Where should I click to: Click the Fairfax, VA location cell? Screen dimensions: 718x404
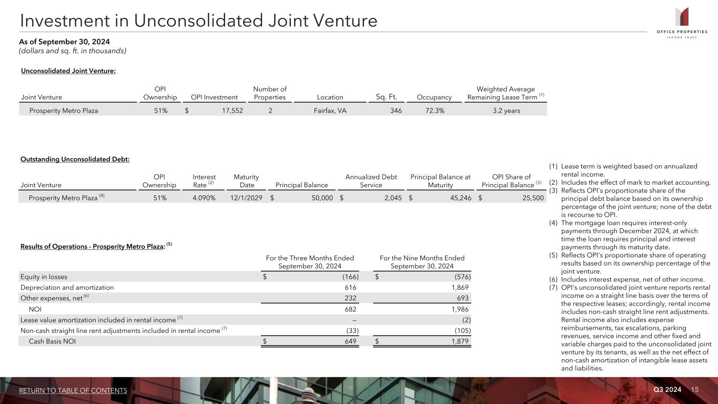(326, 111)
